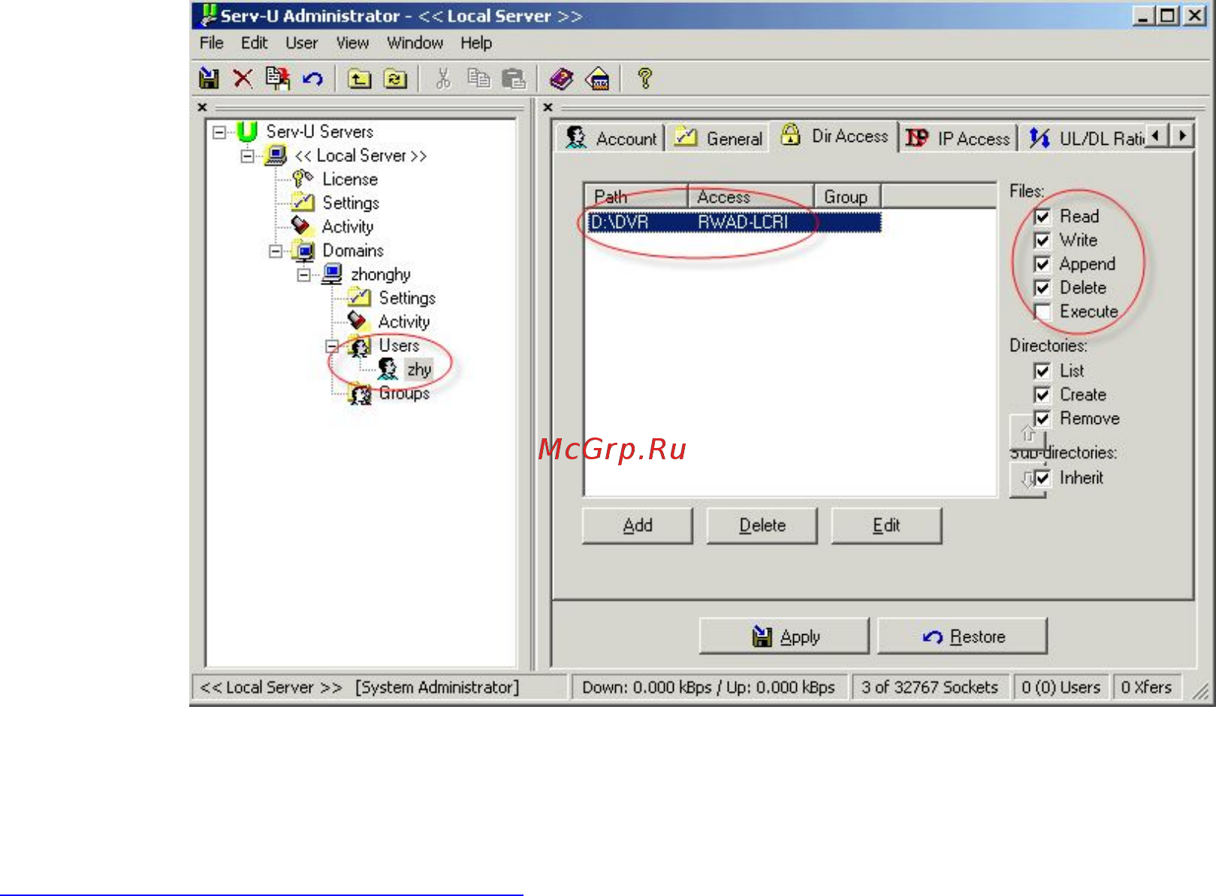The height and width of the screenshot is (896, 1216).
Task: Toggle the List directories checkbox
Action: [x=1043, y=371]
